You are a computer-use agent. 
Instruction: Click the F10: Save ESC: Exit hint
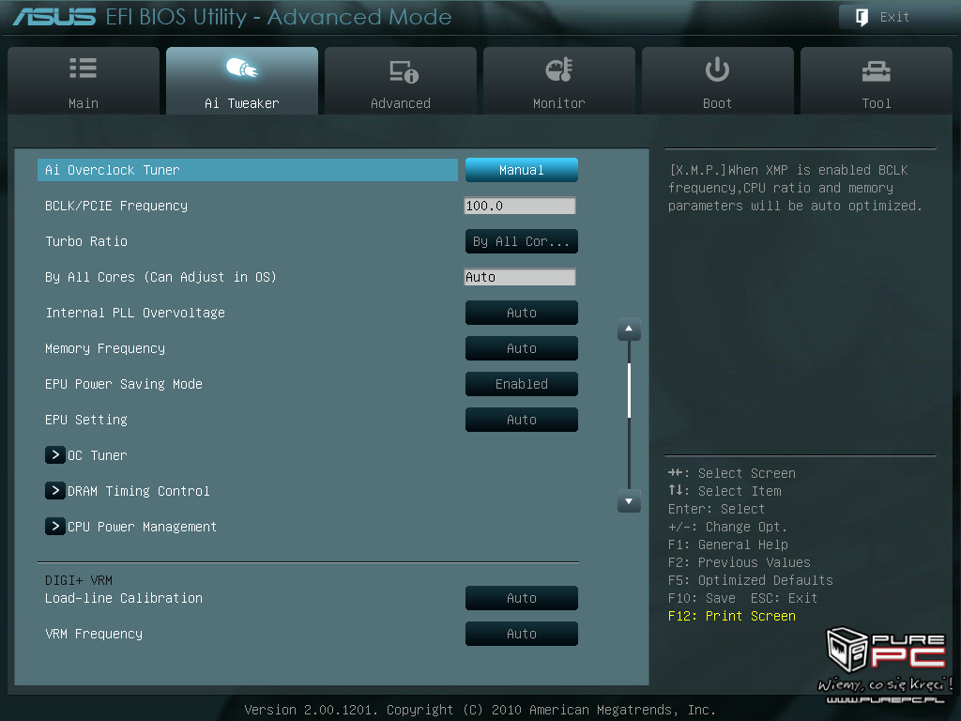743,598
